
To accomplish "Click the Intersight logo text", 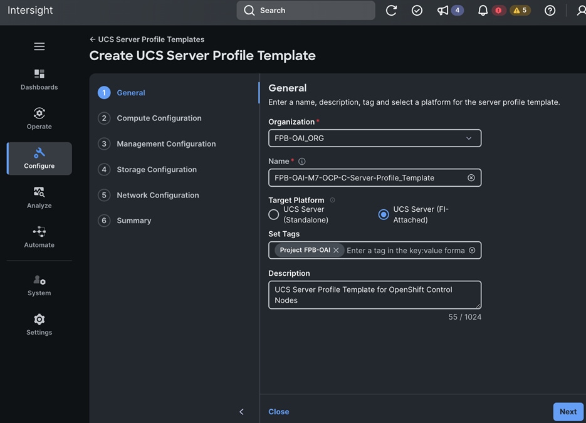I will [x=30, y=10].
